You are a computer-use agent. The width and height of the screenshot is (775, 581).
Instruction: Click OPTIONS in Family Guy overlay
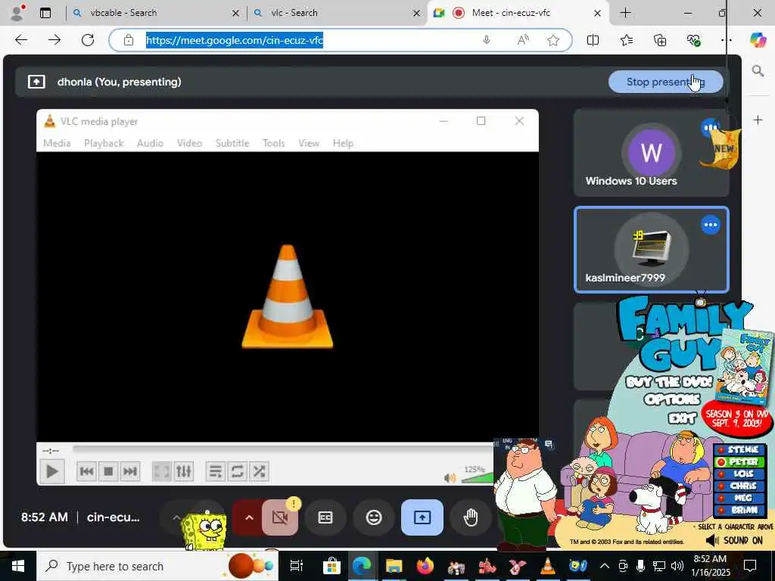pos(672,399)
